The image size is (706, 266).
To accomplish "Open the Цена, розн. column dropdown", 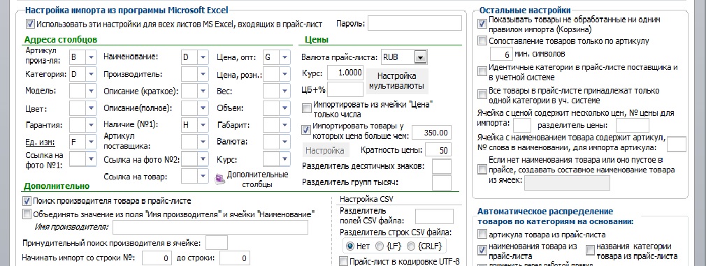I will point(285,74).
